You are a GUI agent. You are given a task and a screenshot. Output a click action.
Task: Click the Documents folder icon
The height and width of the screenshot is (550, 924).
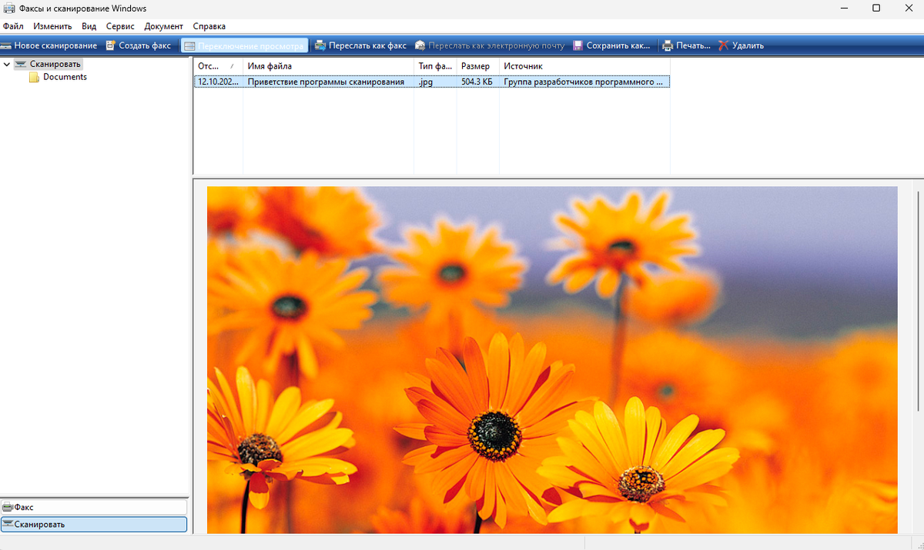[x=34, y=77]
